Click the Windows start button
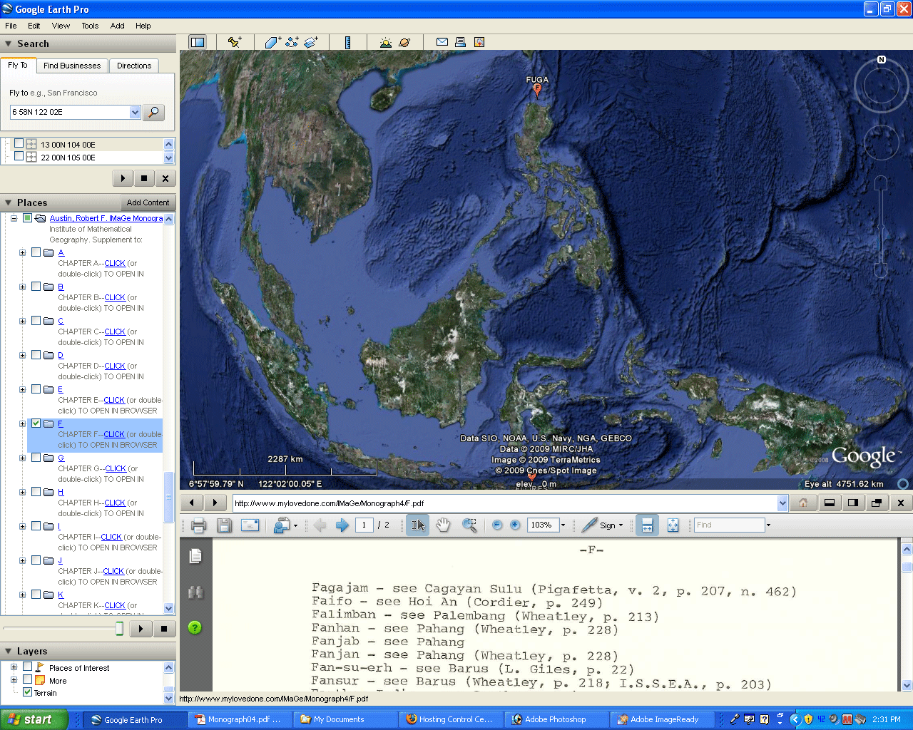Screen dimensions: 913x730 coord(34,719)
